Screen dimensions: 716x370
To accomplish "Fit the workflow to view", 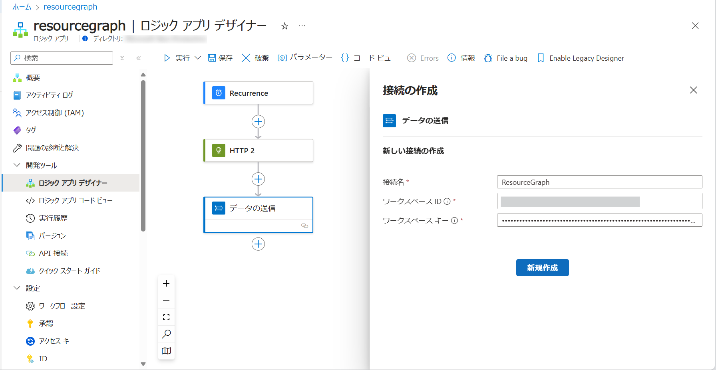I will 166,317.
